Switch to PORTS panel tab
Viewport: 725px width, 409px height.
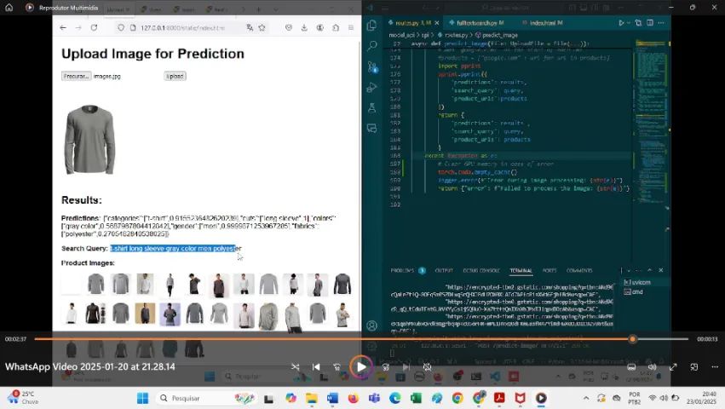[x=550, y=271]
